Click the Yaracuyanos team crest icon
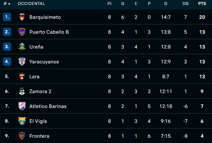212x143 pixels. click(22, 61)
